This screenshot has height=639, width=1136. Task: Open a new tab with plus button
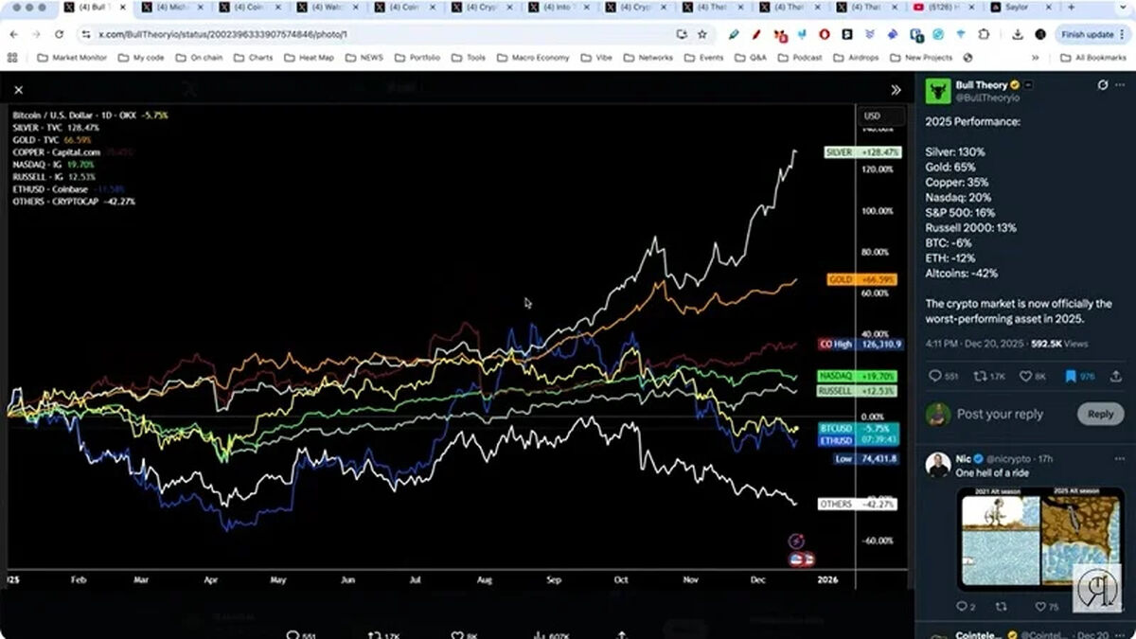coord(1071,8)
